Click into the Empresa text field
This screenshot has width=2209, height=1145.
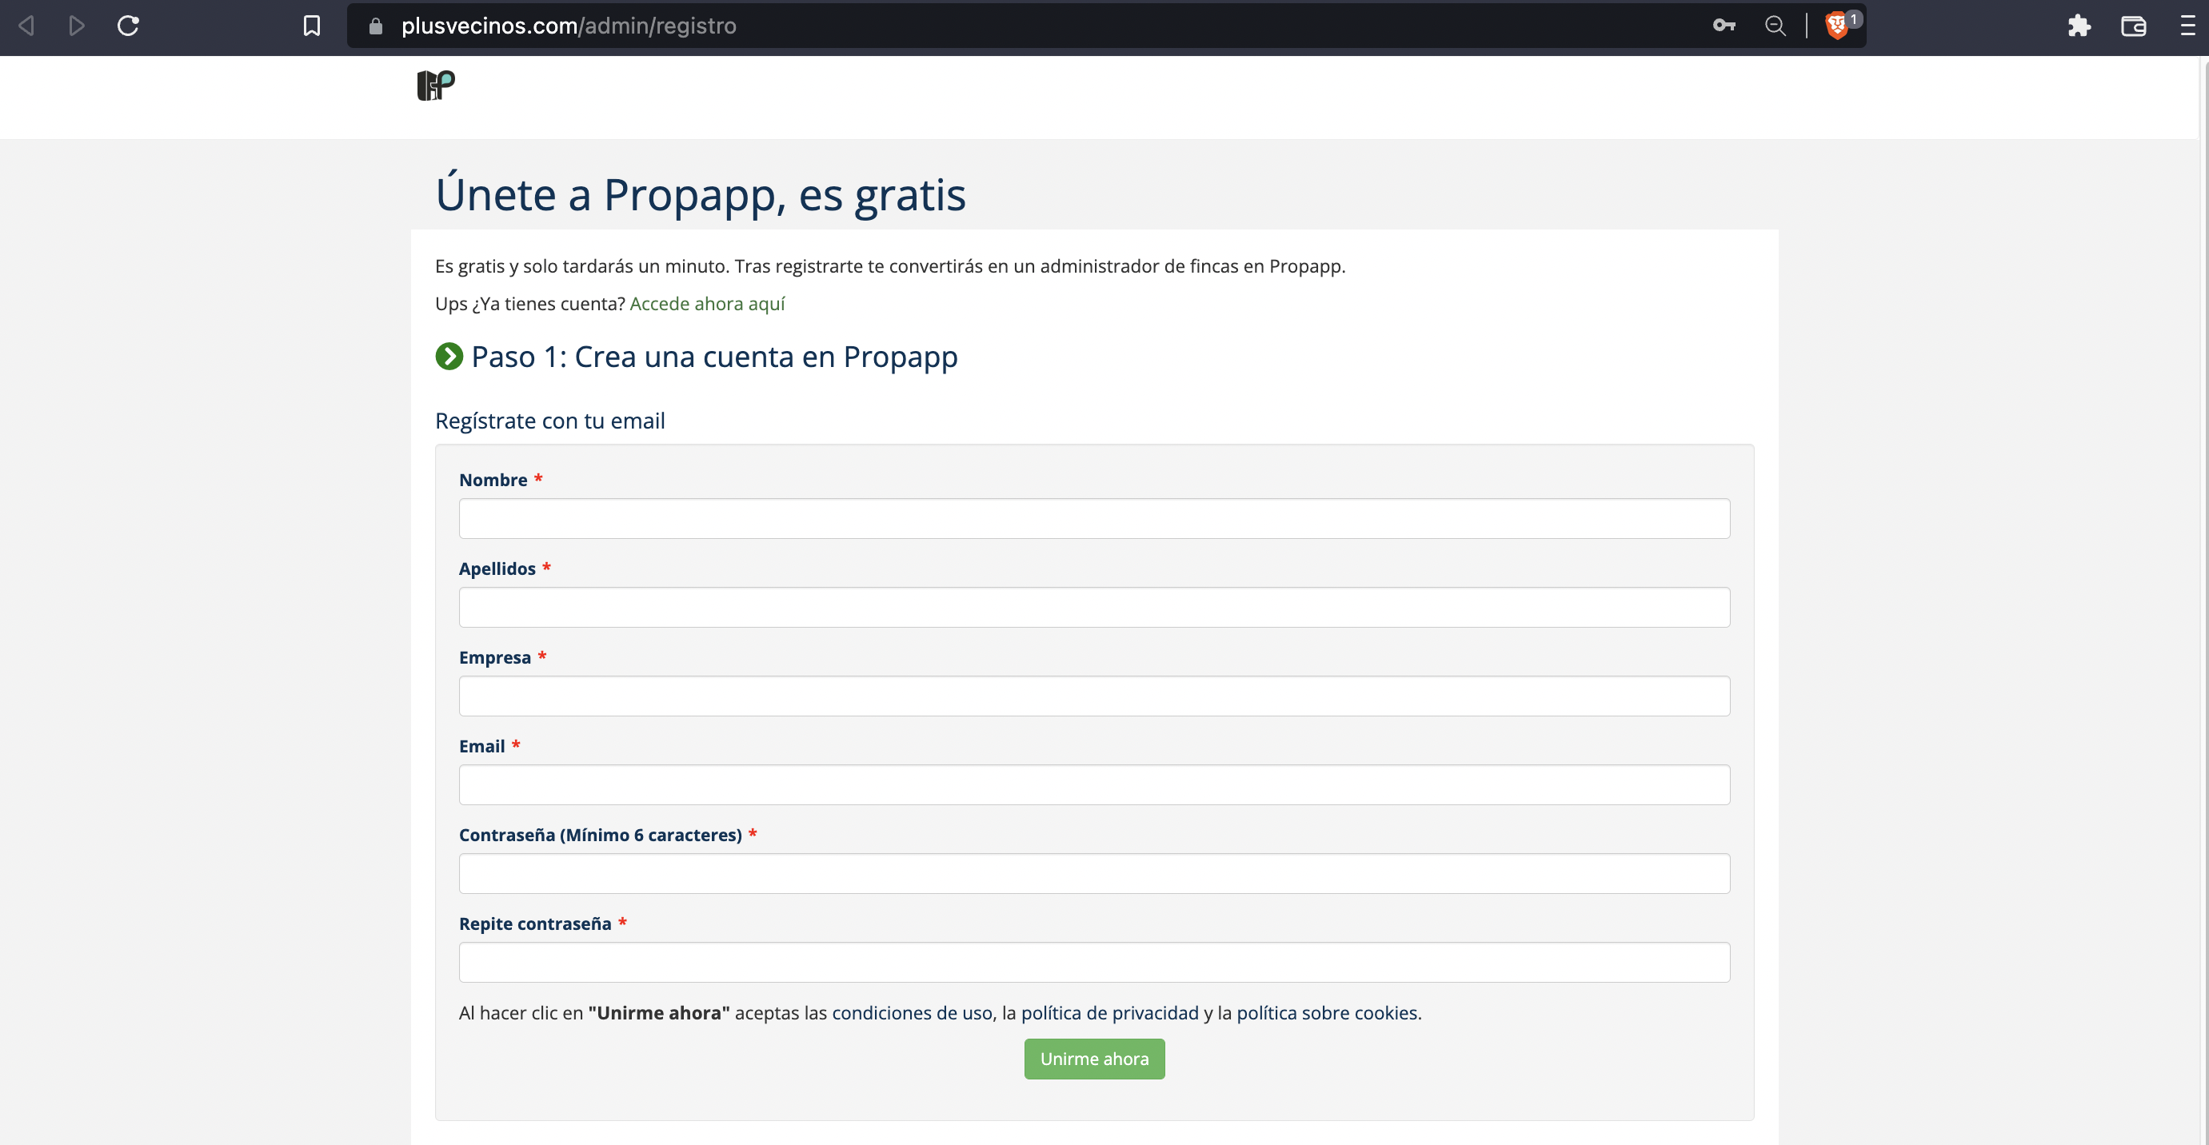[1094, 696]
